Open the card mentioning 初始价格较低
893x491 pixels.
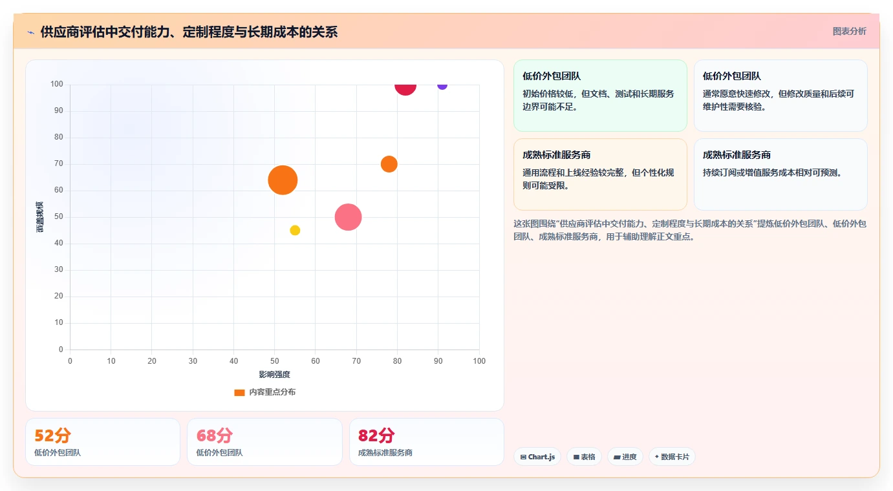[x=600, y=96]
